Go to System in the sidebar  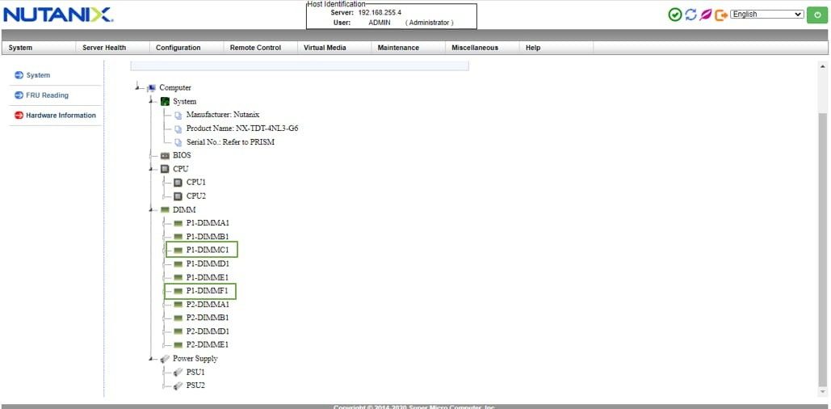click(38, 75)
